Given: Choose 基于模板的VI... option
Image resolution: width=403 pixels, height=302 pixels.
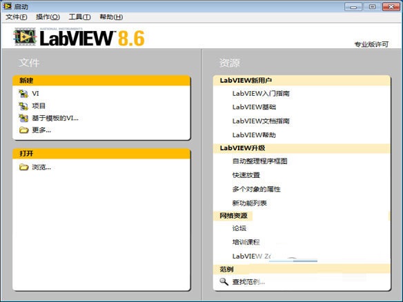Looking at the screenshot, I should (x=55, y=118).
